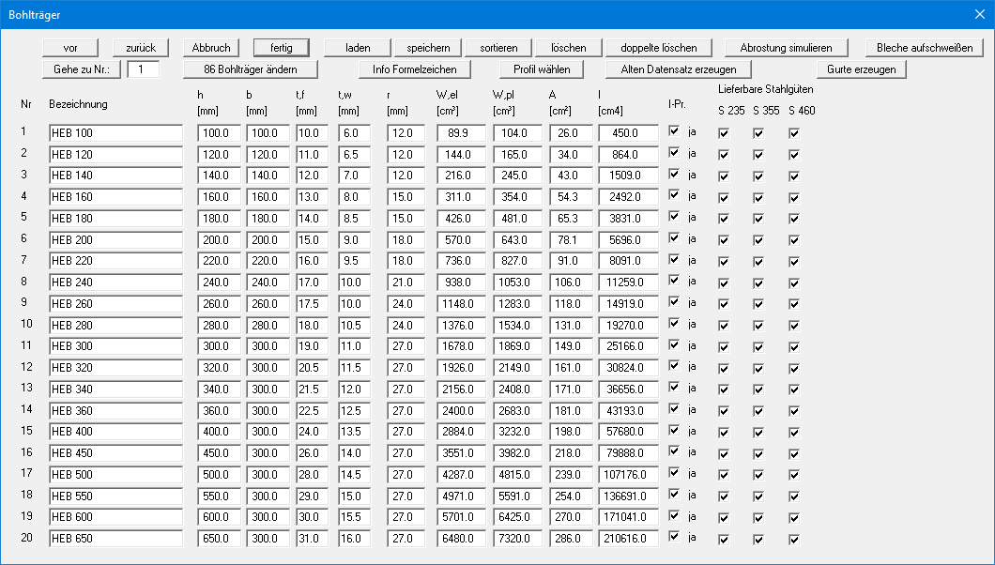The height and width of the screenshot is (565, 995).
Task: Click the 'Gehe zu Nr.' number field
Action: (143, 69)
